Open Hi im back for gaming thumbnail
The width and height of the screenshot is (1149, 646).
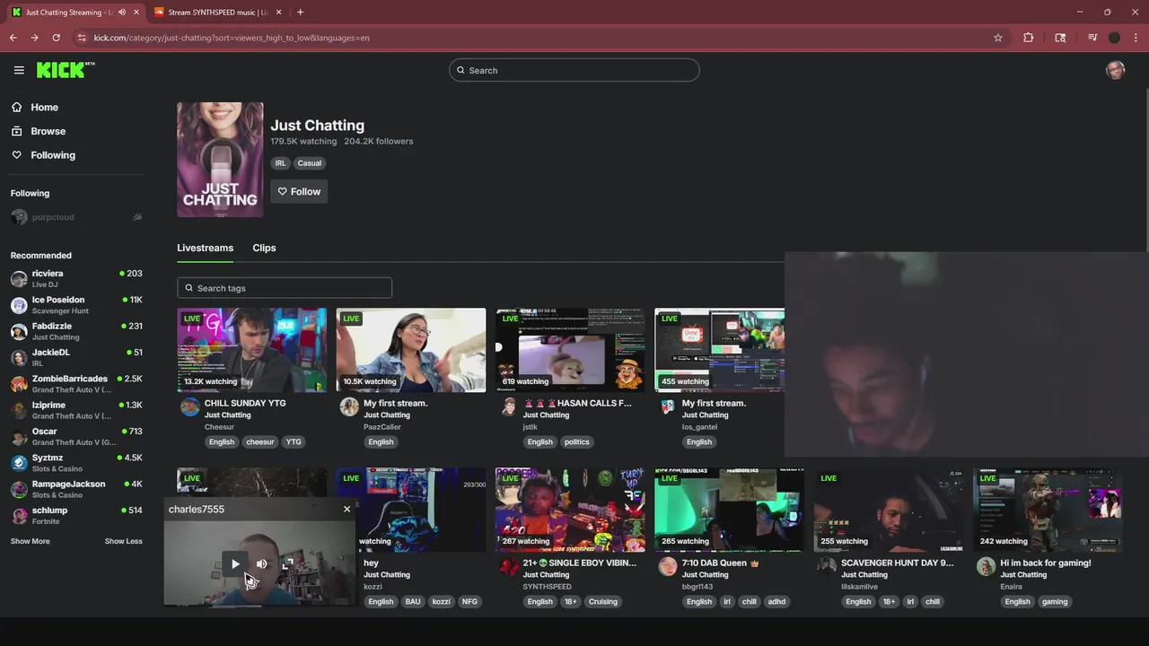point(1048,510)
